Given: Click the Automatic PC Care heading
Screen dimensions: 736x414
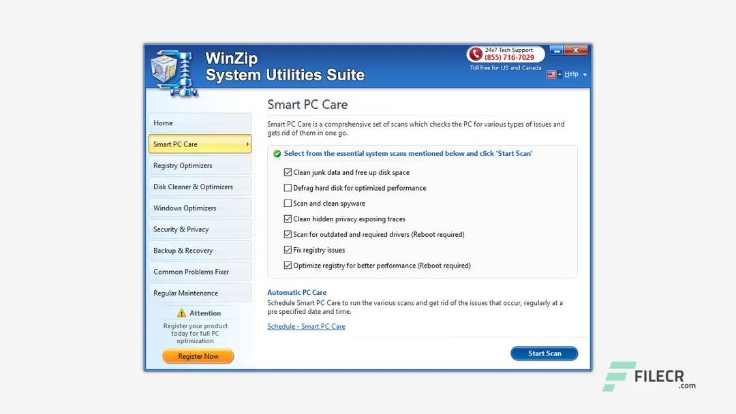Looking at the screenshot, I should pyautogui.click(x=296, y=293).
